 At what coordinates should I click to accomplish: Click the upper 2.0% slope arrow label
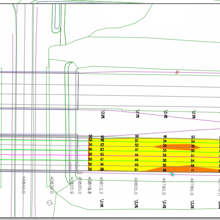pos(103,114)
